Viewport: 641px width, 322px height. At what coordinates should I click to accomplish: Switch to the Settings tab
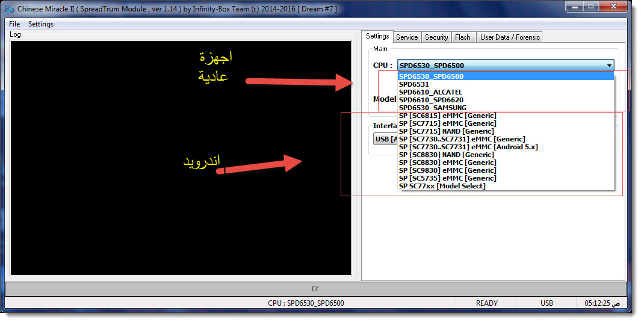(377, 36)
